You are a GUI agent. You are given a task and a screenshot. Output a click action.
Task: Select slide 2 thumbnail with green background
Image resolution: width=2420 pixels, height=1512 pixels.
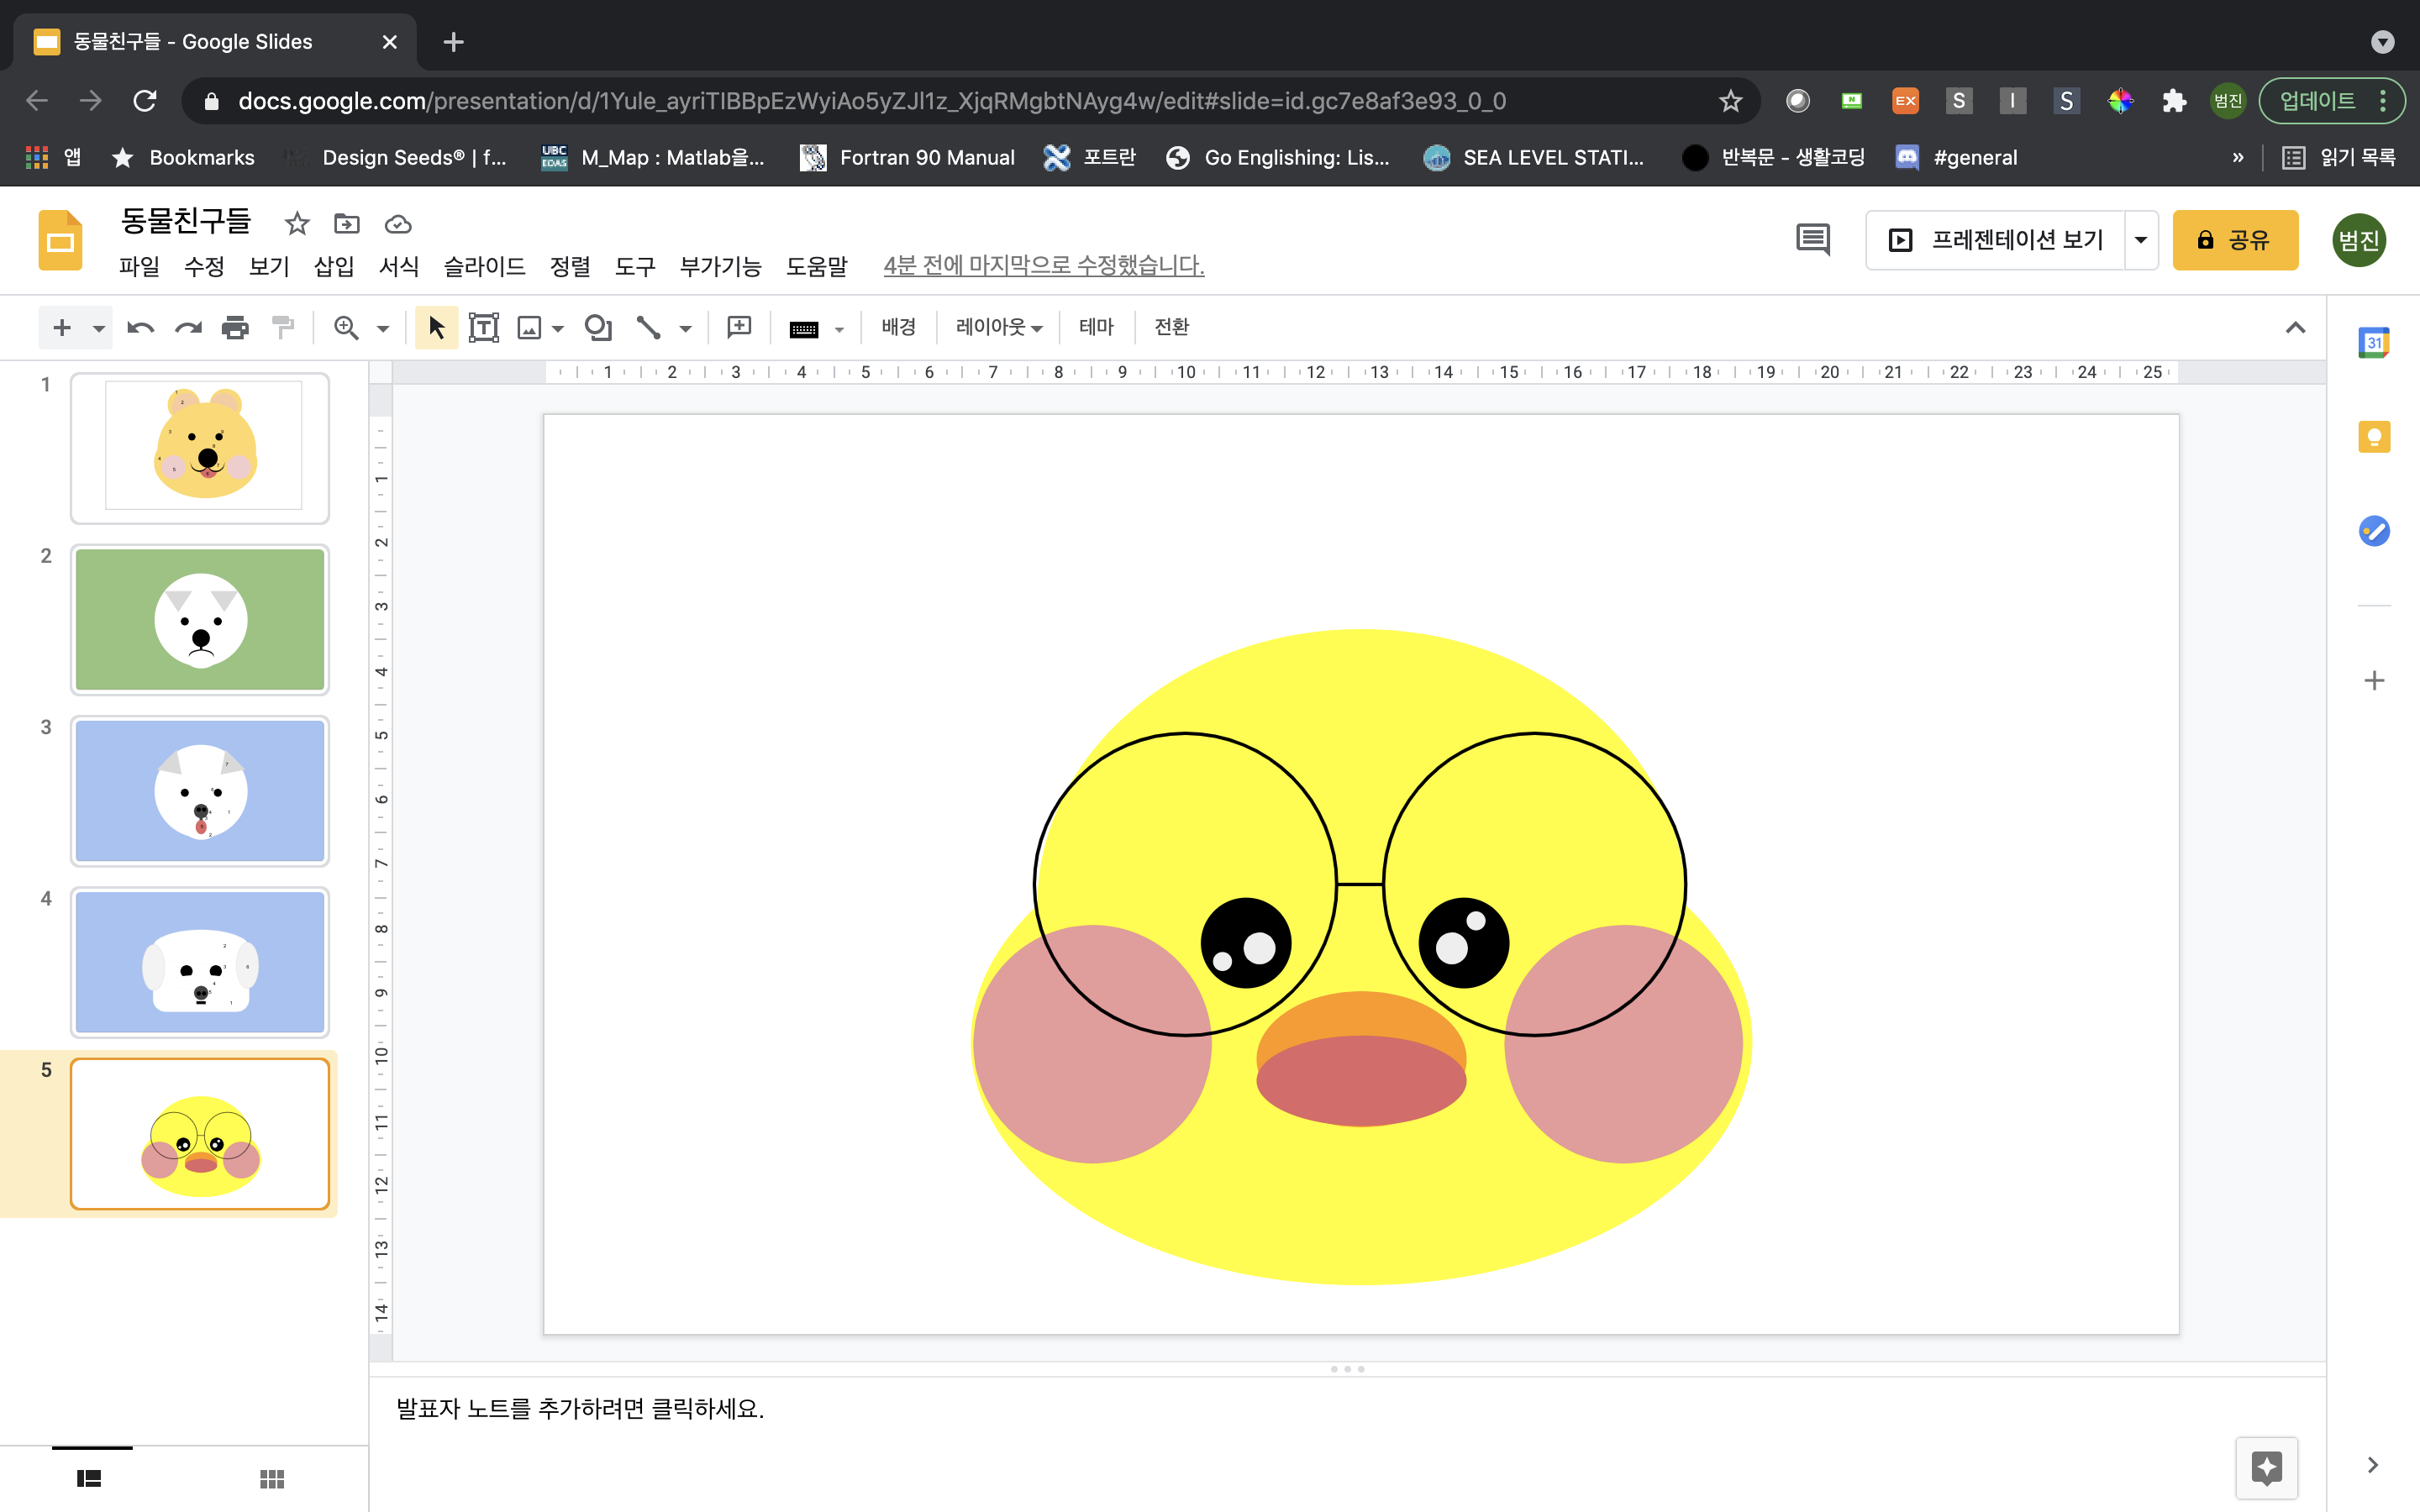(x=200, y=619)
